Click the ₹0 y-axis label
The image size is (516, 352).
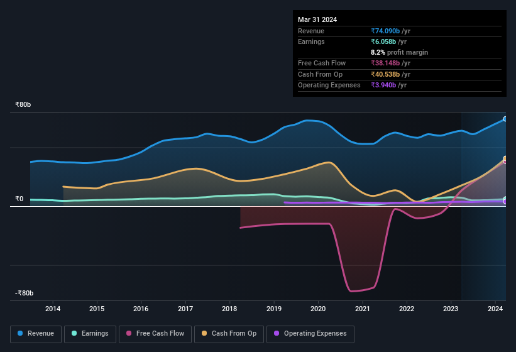point(19,199)
